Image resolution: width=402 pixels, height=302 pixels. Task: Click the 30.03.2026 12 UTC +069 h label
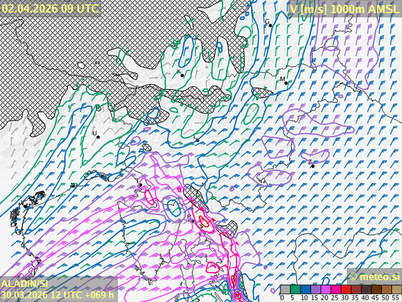[57, 295]
